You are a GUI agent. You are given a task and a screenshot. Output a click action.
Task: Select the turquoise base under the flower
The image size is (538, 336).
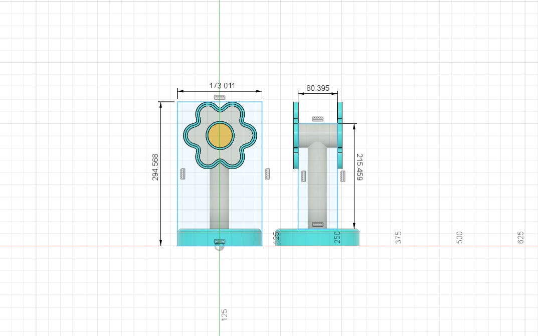coord(220,237)
